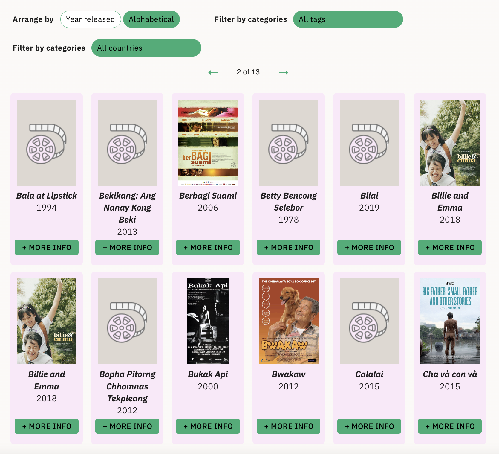Open the Cha và con và title link
Viewport: 499px width, 454px height.
coord(450,374)
